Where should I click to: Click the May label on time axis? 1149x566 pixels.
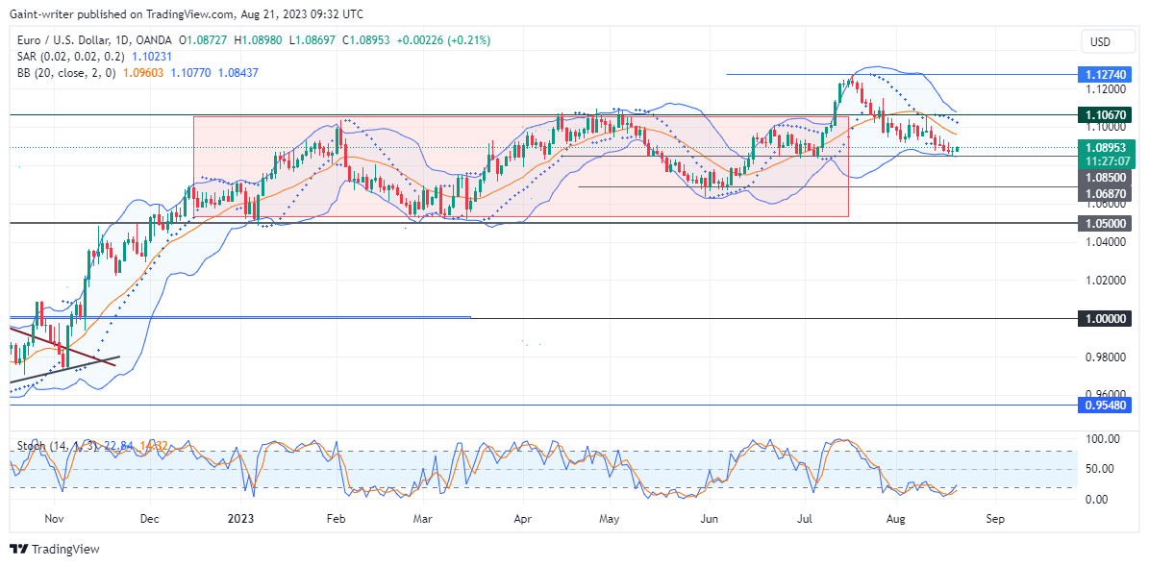(x=610, y=518)
